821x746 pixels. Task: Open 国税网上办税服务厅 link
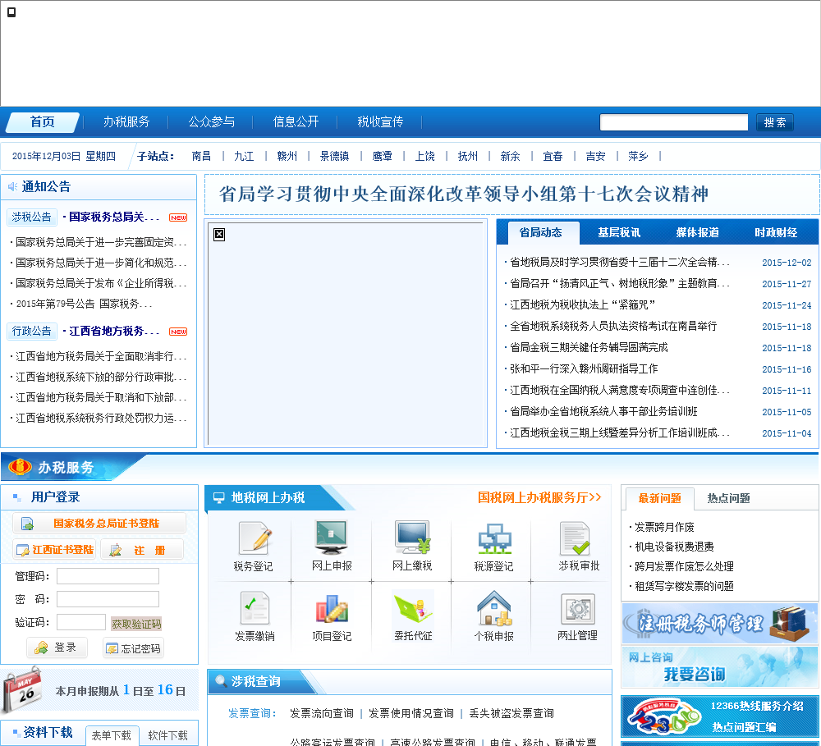[539, 497]
